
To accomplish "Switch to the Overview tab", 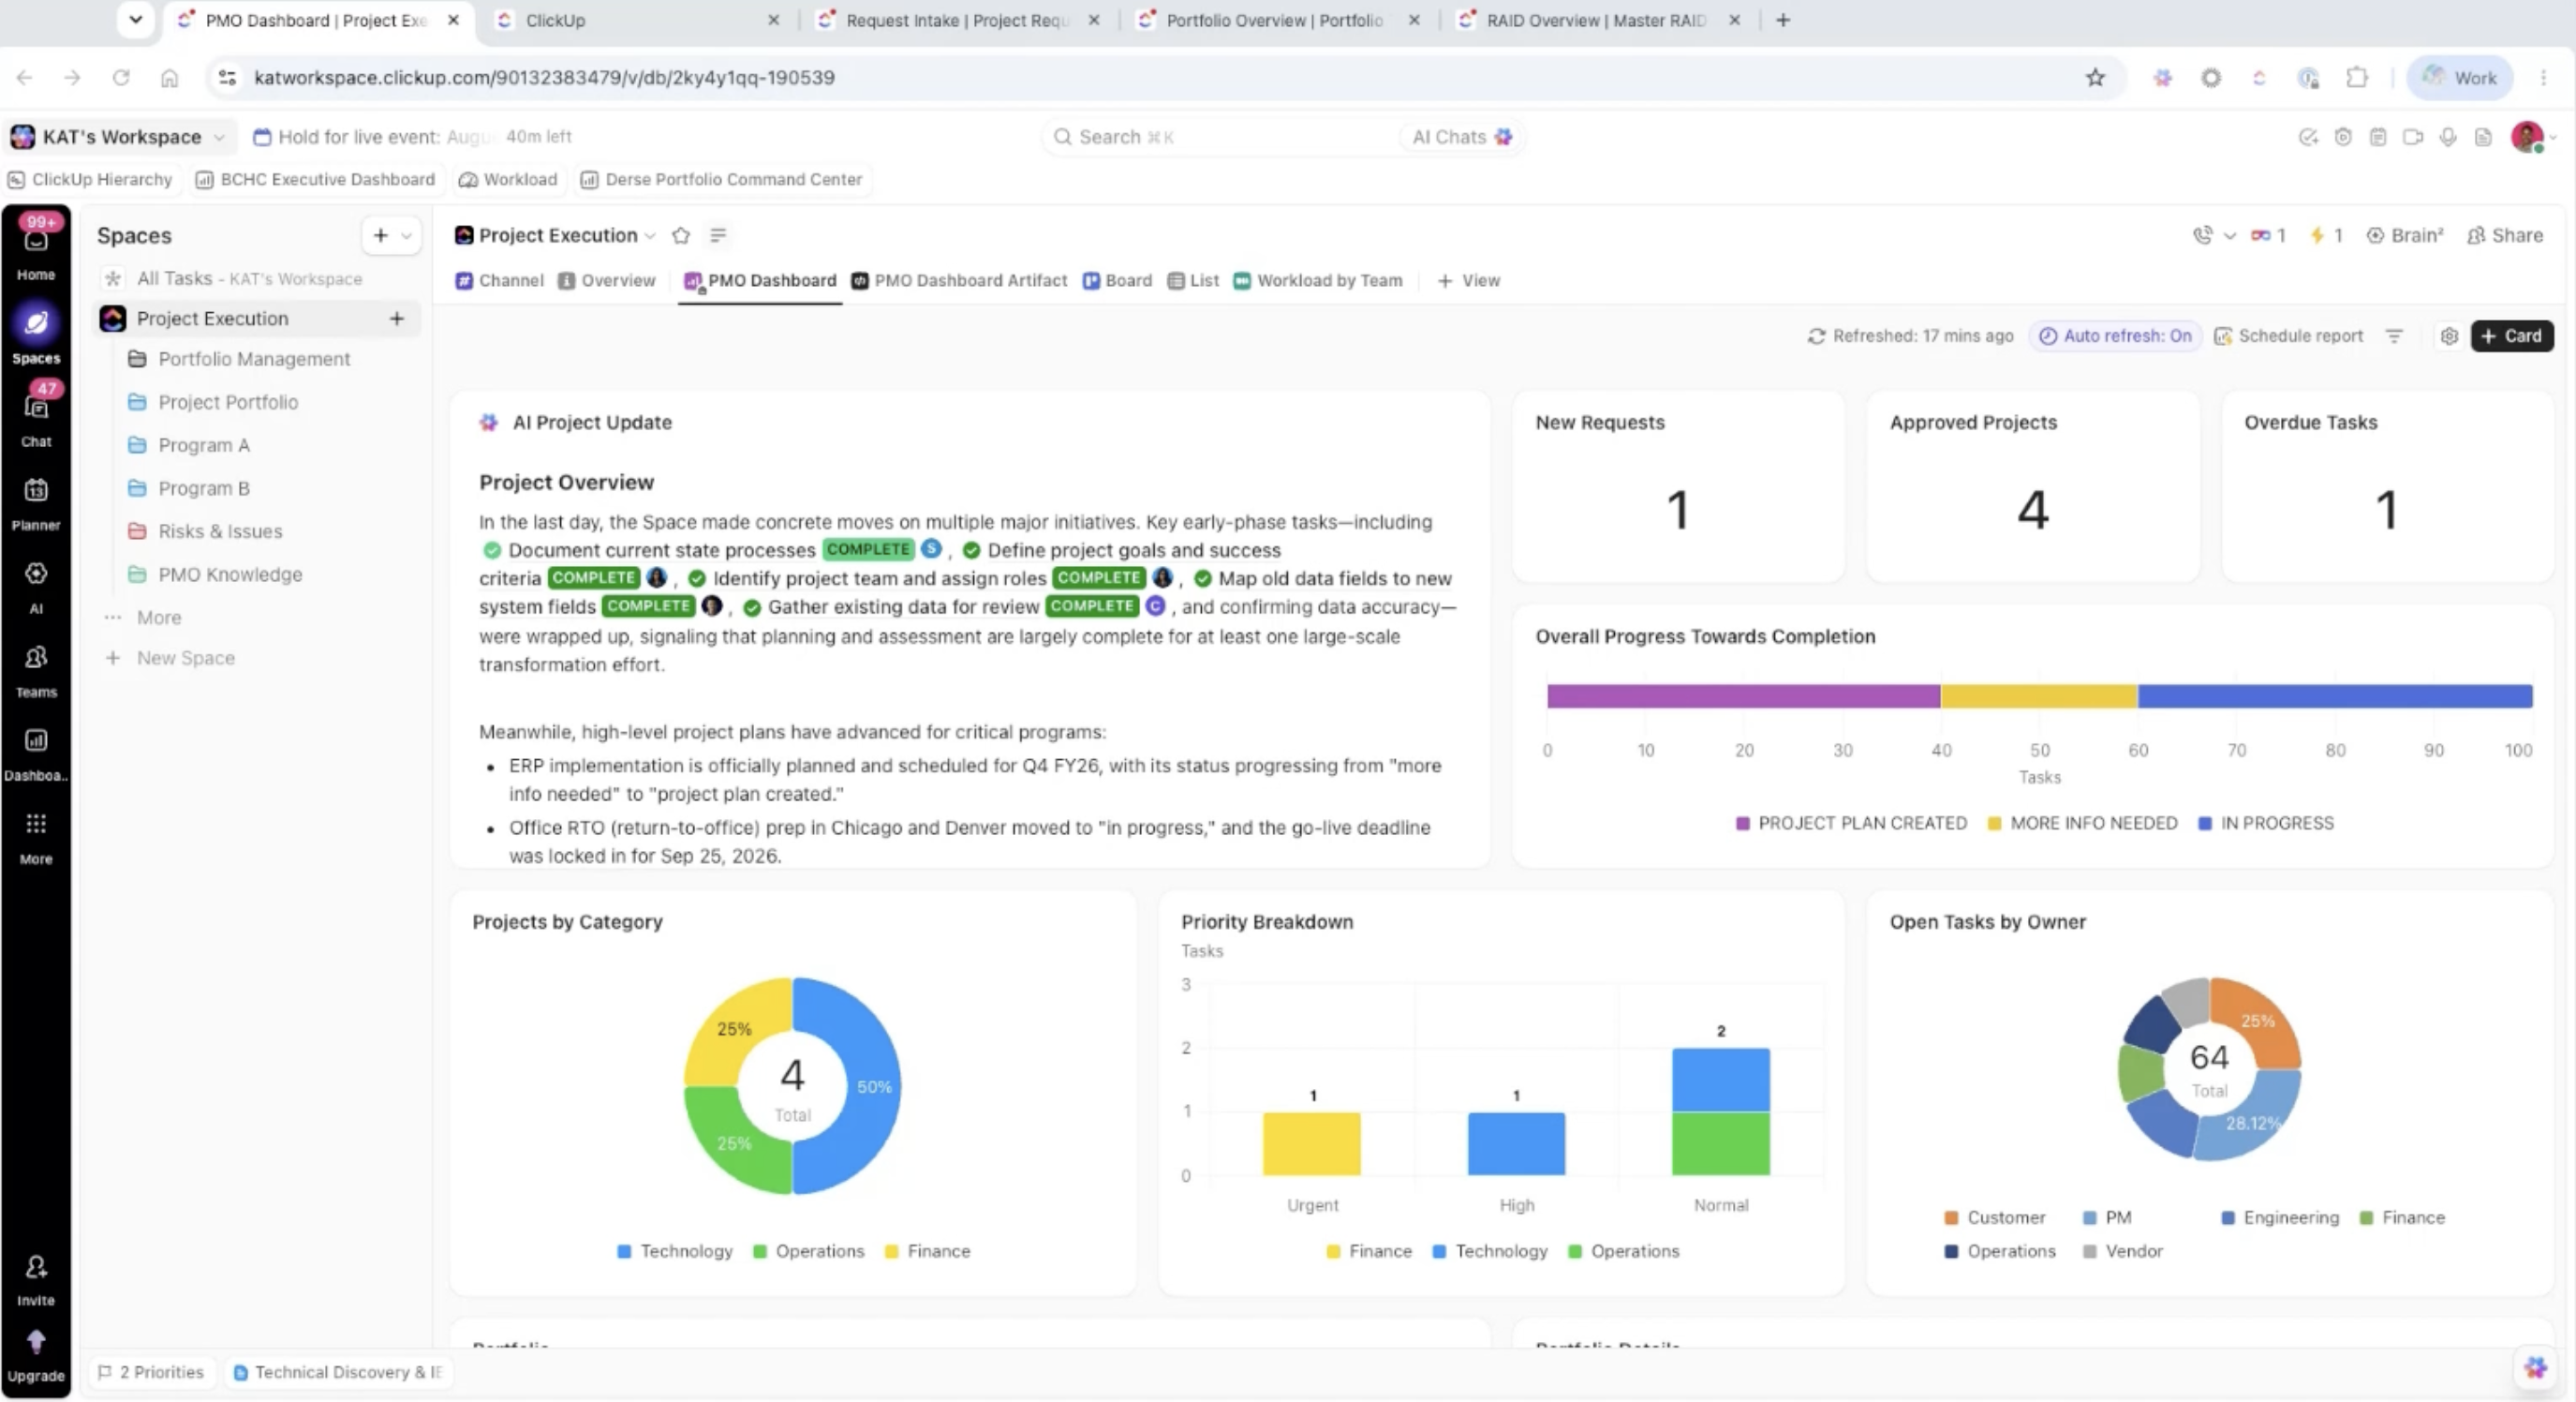I will click(x=607, y=280).
